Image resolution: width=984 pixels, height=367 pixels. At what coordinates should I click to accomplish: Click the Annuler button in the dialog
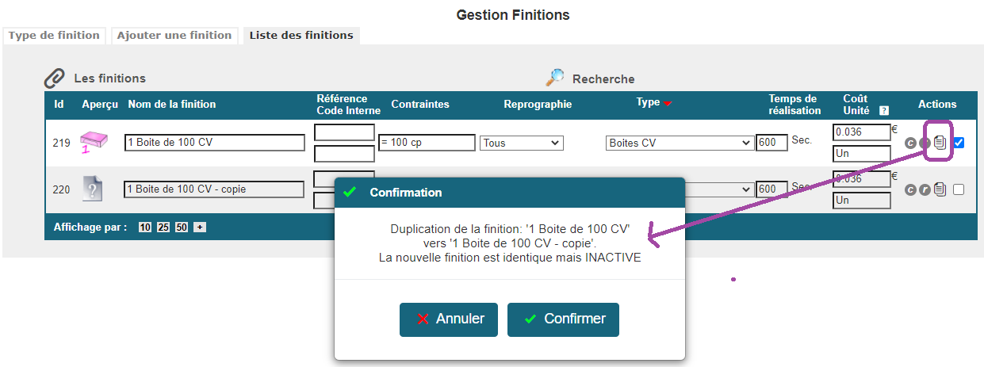(x=449, y=319)
